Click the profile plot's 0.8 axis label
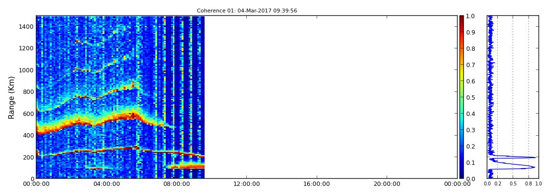Viewport: 551px width, 195px height. click(528, 184)
